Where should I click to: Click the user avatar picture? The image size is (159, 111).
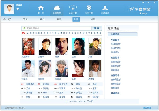coord(9,9)
